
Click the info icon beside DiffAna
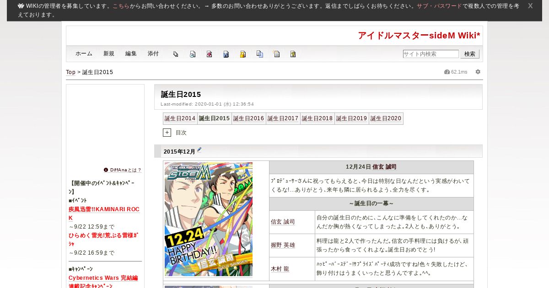coord(106,170)
